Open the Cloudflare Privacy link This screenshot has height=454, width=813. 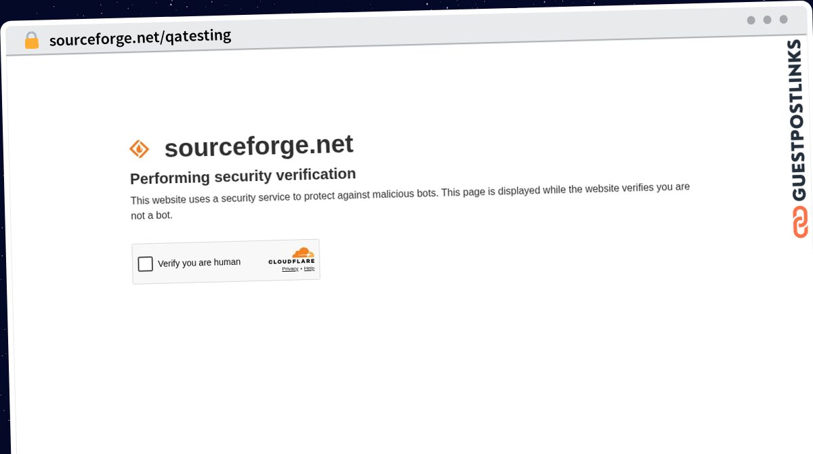(x=290, y=269)
